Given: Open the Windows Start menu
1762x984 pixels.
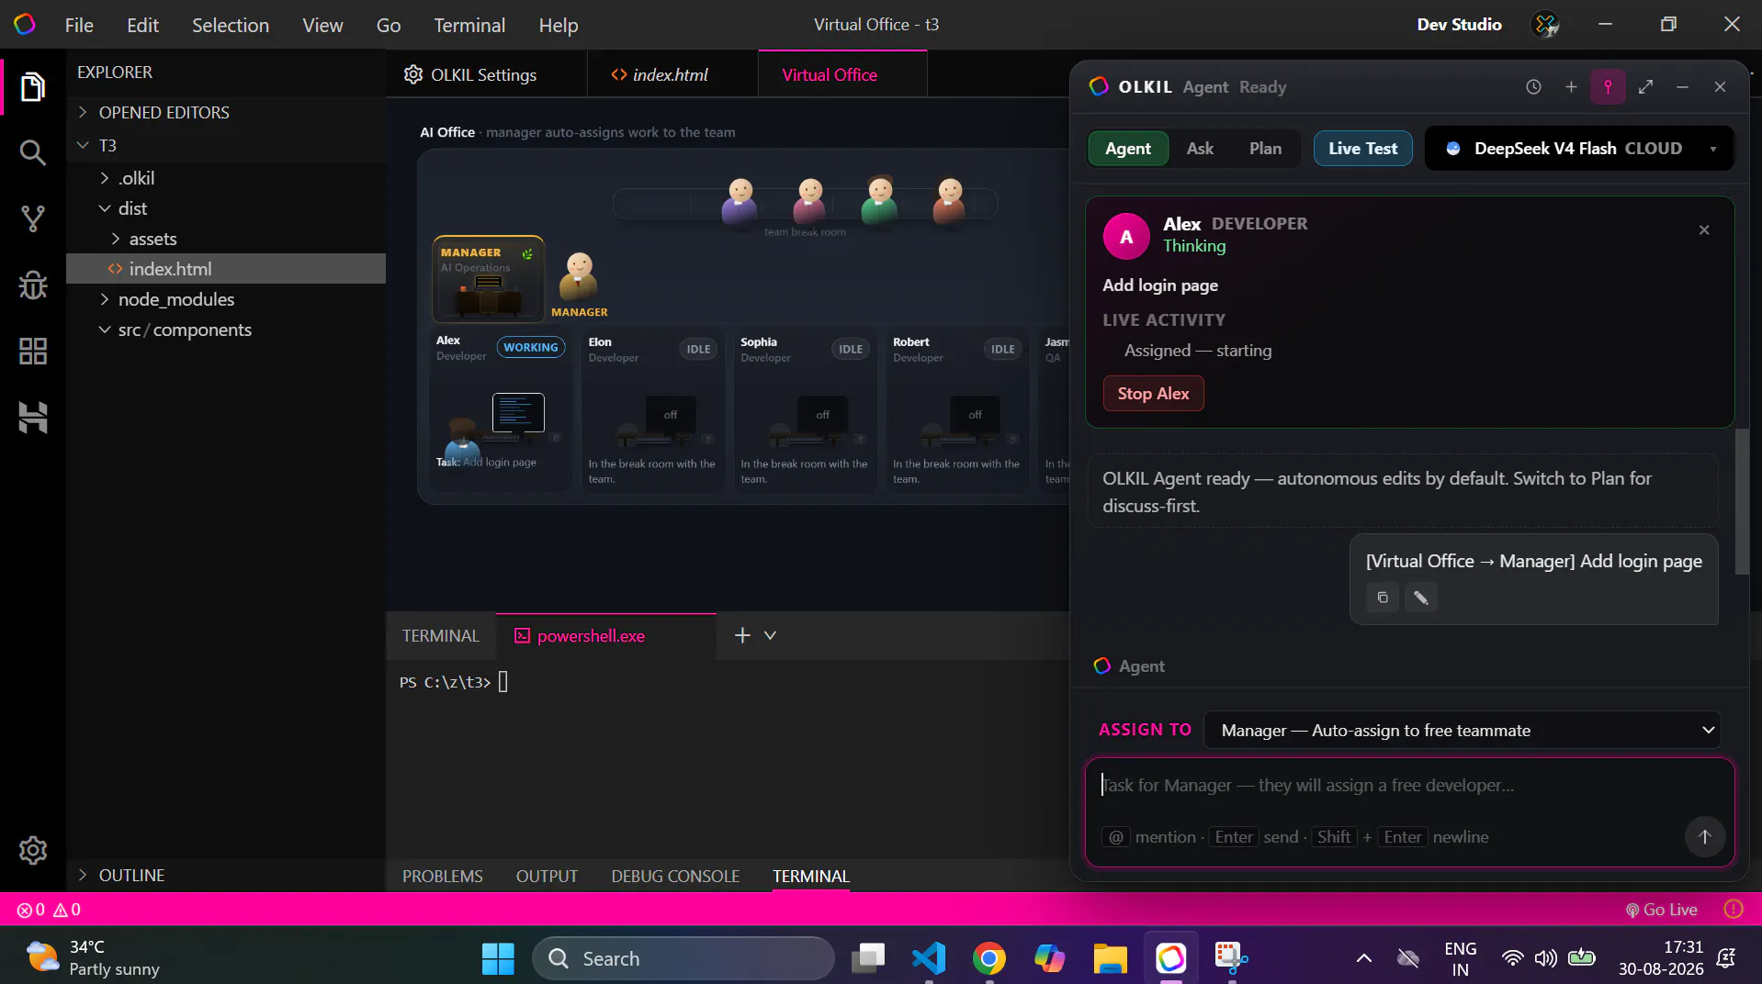Looking at the screenshot, I should (498, 958).
